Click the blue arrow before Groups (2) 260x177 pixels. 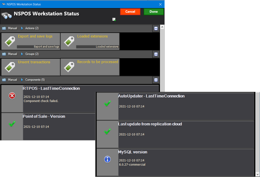coord(22,54)
